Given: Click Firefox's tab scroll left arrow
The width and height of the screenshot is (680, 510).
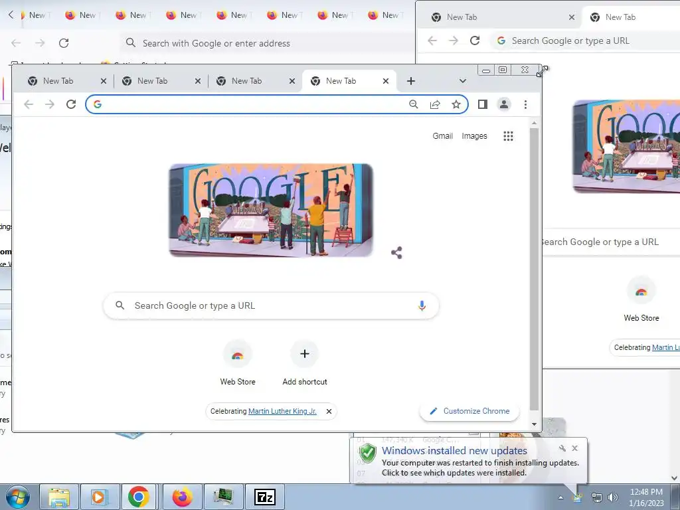Looking at the screenshot, I should click(11, 15).
